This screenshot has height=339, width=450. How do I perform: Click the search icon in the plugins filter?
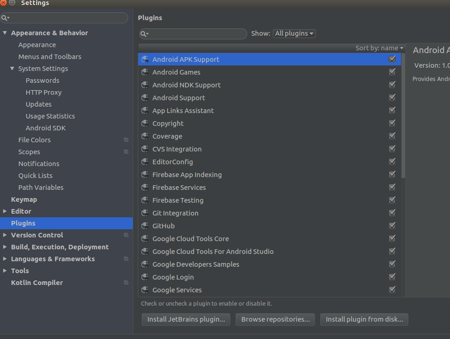(144, 34)
